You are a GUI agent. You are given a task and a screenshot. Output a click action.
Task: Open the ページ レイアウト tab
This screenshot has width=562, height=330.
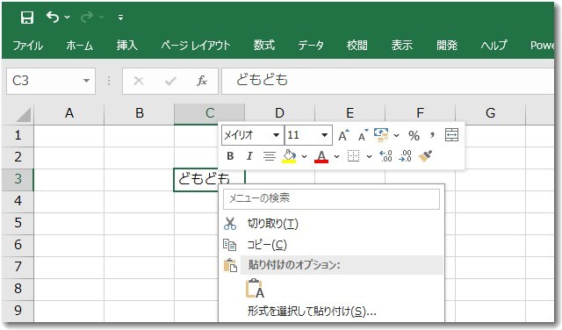pos(196,46)
